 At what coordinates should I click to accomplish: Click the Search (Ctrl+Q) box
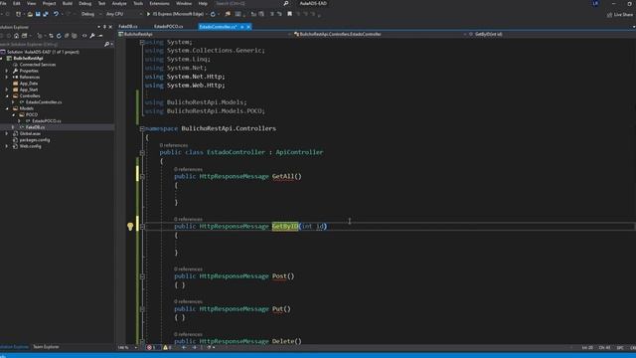pyautogui.click(x=251, y=3)
